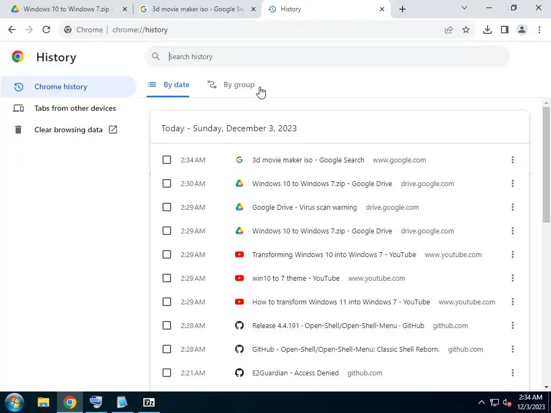Show hidden tray icons arrow

482,402
